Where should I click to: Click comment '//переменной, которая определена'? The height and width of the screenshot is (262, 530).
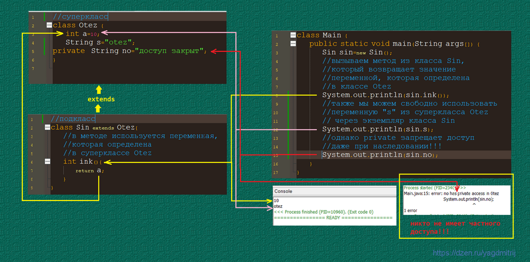pyautogui.click(x=396, y=78)
